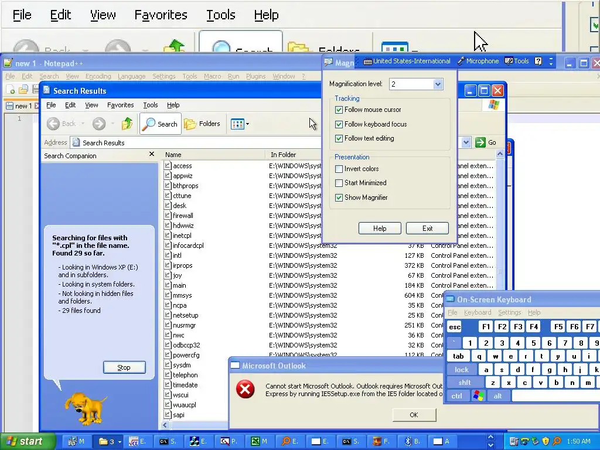This screenshot has height=450, width=600.
Task: Close the Search Companion pane
Action: click(x=152, y=154)
